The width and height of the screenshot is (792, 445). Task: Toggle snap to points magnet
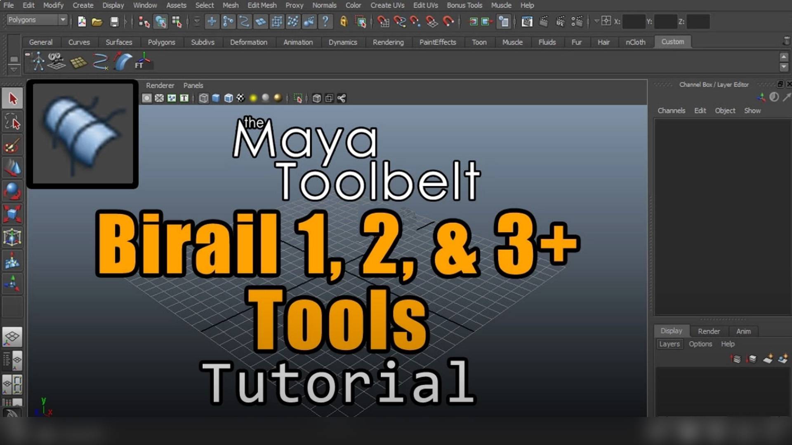click(x=415, y=21)
